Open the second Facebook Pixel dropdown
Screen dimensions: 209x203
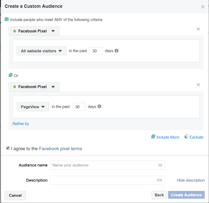pyautogui.click(x=34, y=87)
